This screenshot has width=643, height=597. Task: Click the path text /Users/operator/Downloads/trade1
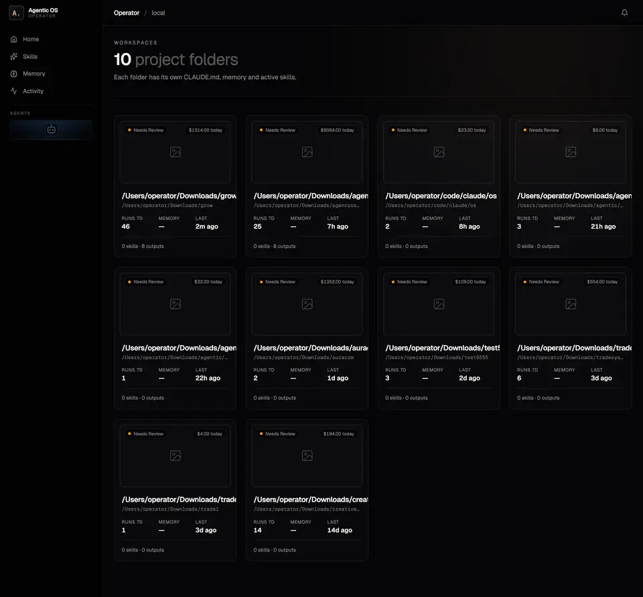tap(170, 509)
